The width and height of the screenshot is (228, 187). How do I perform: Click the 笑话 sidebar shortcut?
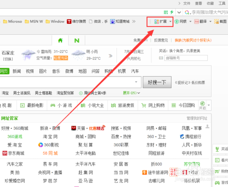click(x=221, y=149)
